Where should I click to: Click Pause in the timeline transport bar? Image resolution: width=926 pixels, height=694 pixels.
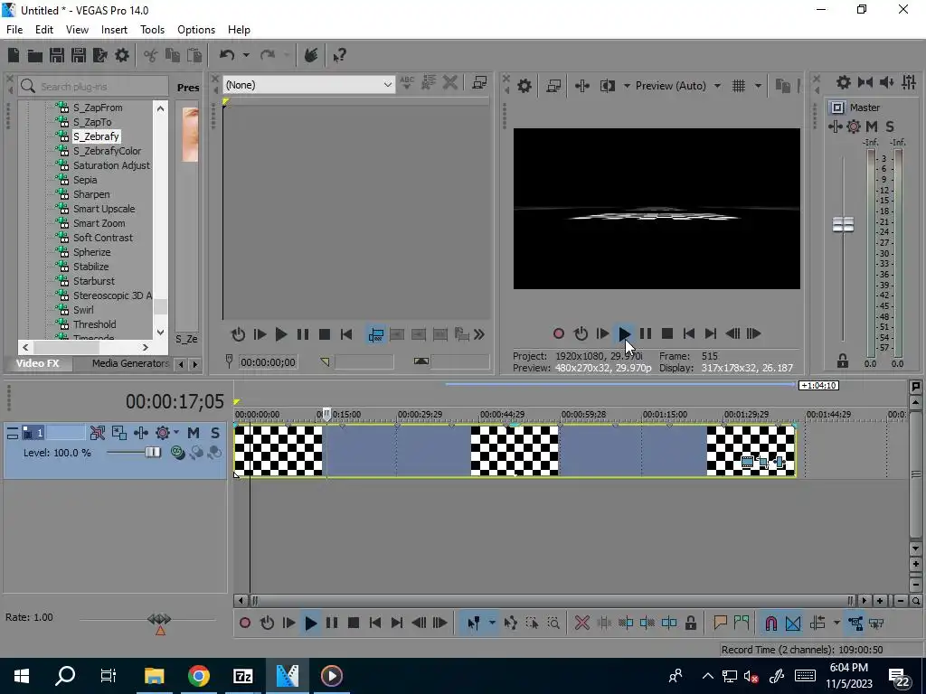332,624
